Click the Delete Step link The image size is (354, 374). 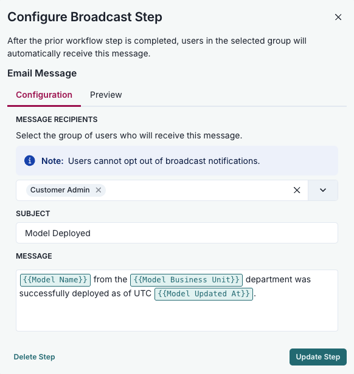tap(35, 357)
